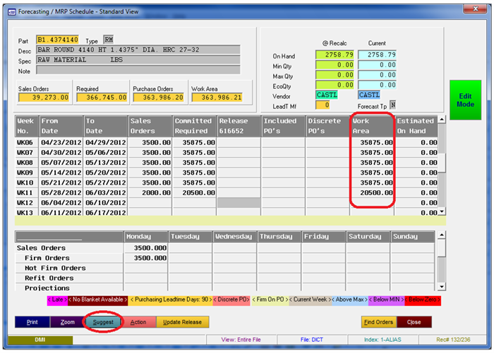Screen dimensions: 494x353
Task: Open the Zoom function
Action: tap(68, 322)
